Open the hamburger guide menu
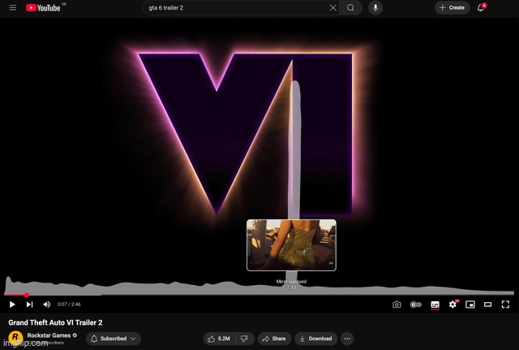 tap(12, 7)
